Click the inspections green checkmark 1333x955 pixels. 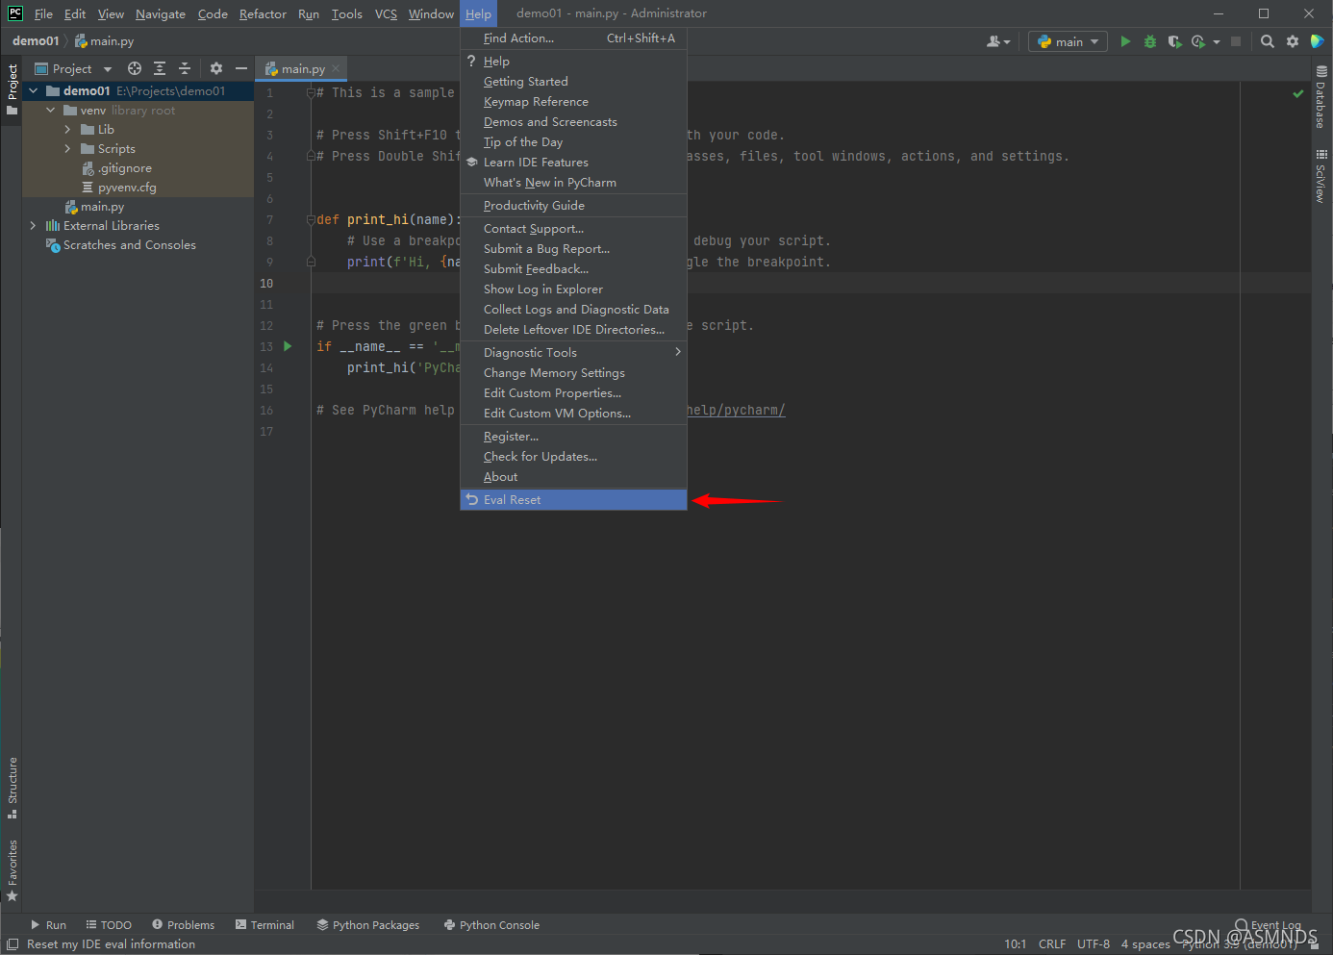tap(1298, 93)
